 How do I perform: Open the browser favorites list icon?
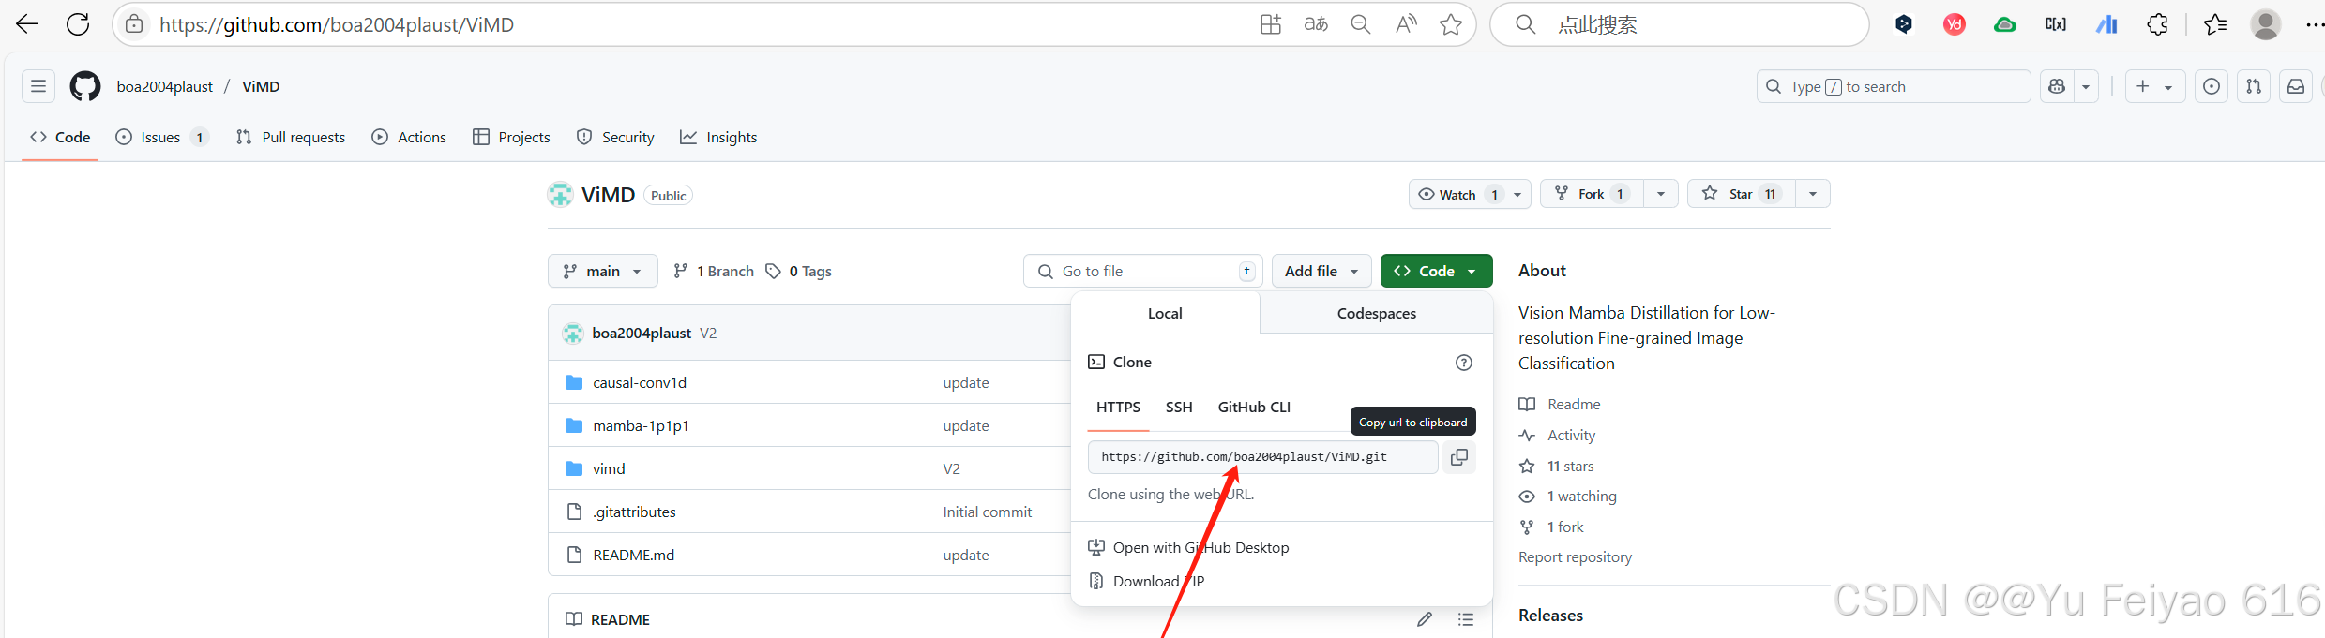coord(2215,24)
